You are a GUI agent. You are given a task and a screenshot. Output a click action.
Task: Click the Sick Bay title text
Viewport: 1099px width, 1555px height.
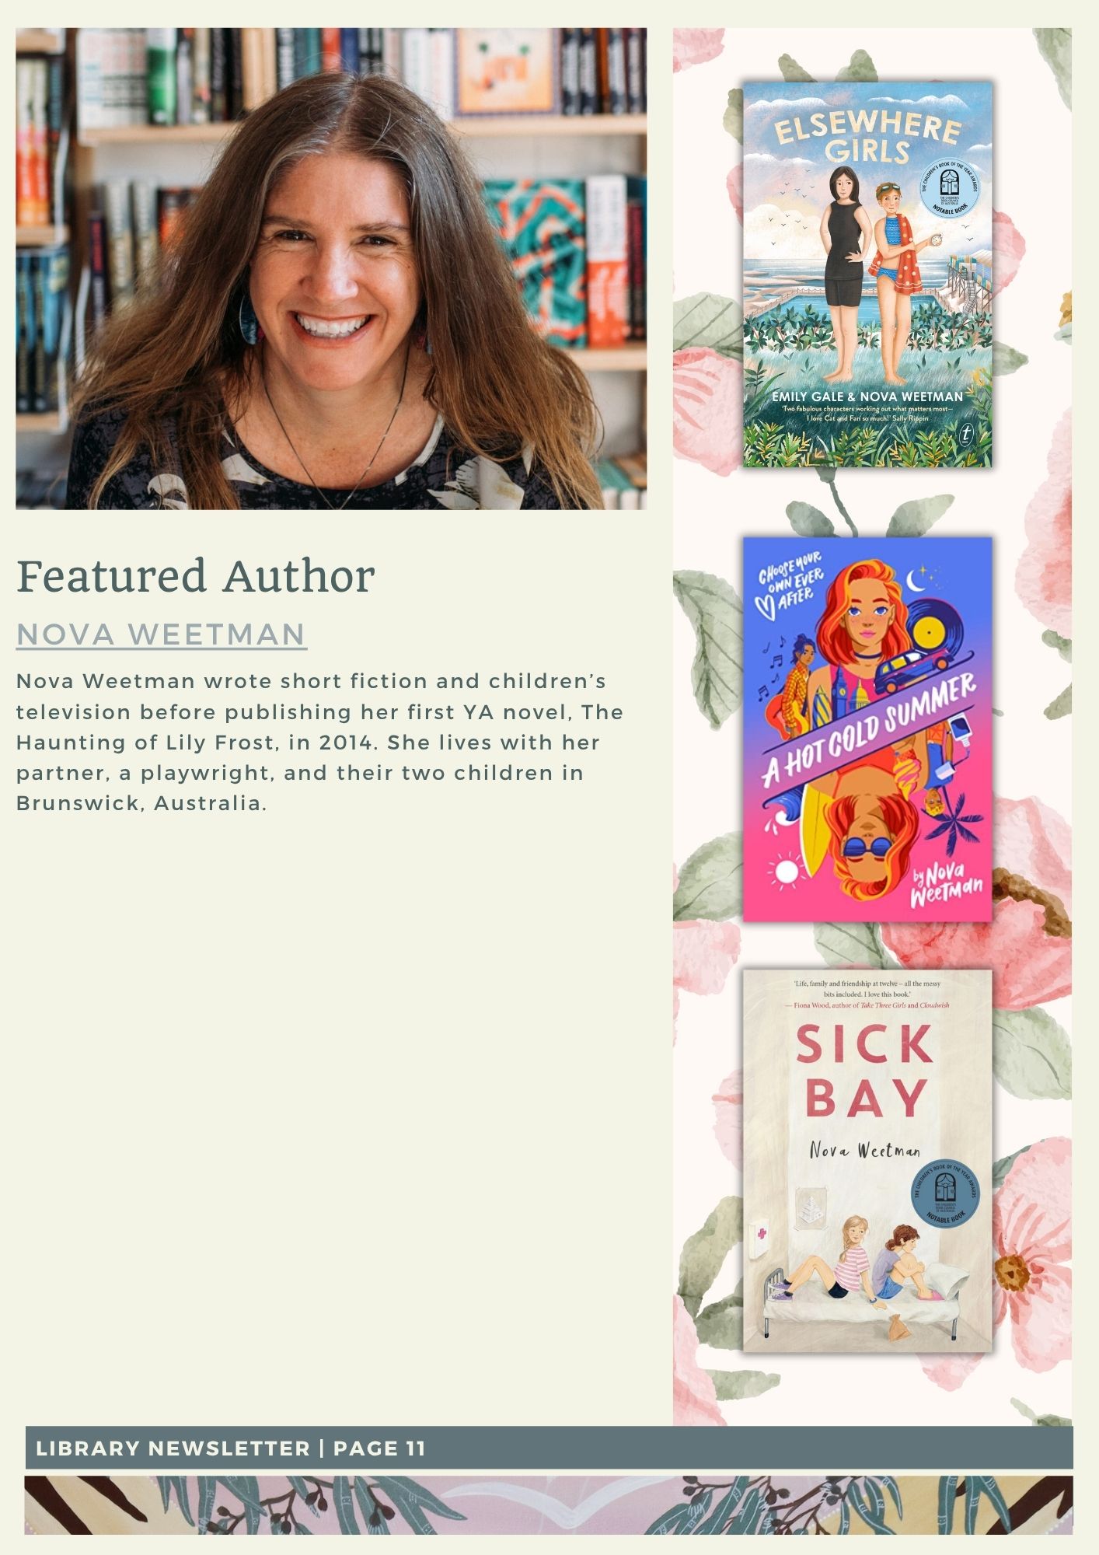[865, 1072]
